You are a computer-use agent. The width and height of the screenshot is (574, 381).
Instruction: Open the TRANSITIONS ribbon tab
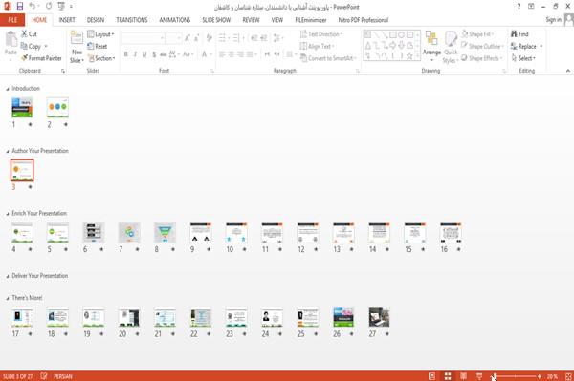132,20
